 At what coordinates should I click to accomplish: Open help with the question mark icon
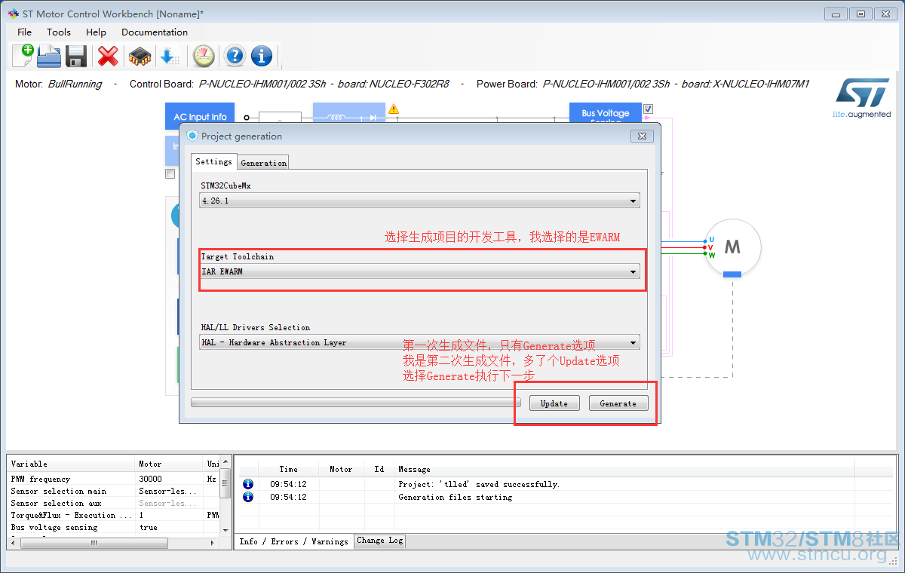click(x=235, y=56)
